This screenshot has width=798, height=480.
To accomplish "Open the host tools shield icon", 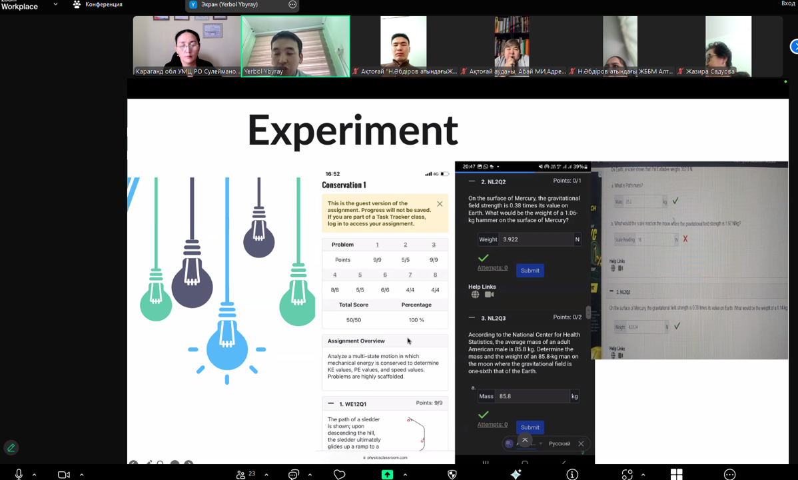I will click(x=452, y=474).
